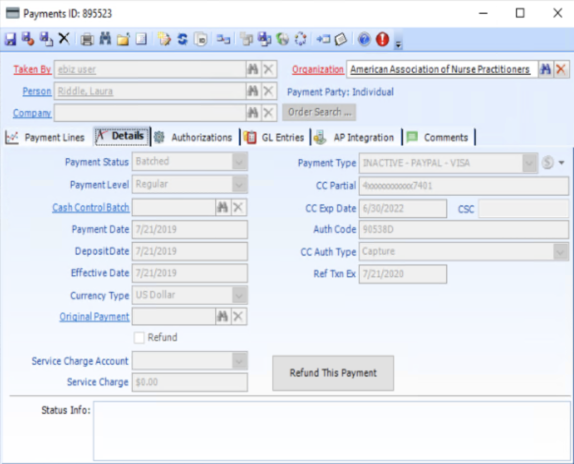
Task: Enable the Refund checkbox
Action: tap(140, 337)
